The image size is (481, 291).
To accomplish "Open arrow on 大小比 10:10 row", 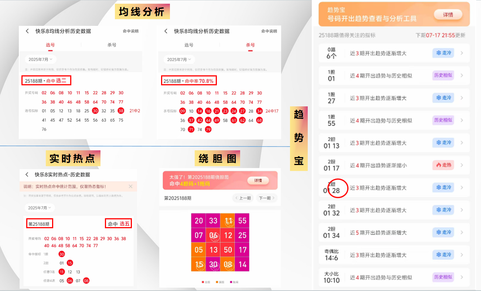I will point(462,277).
